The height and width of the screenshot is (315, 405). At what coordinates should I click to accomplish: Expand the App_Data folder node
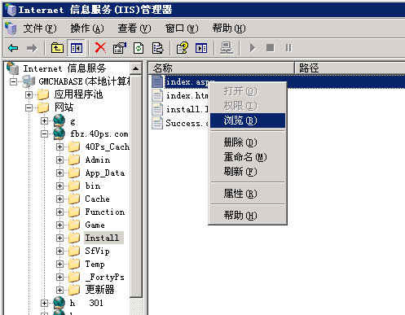(59, 173)
